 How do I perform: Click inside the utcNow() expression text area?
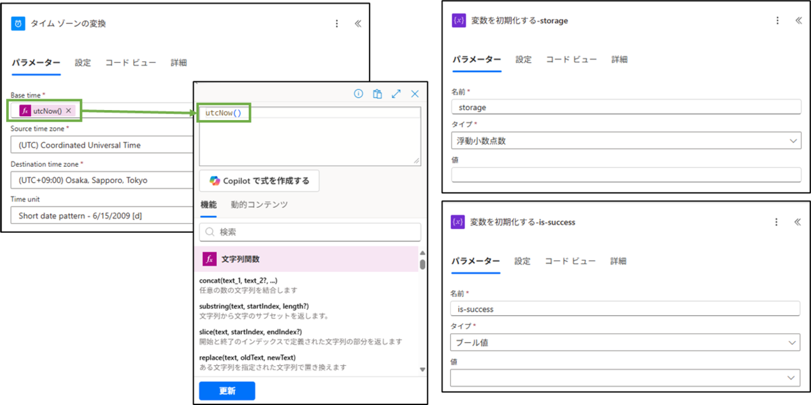point(310,135)
